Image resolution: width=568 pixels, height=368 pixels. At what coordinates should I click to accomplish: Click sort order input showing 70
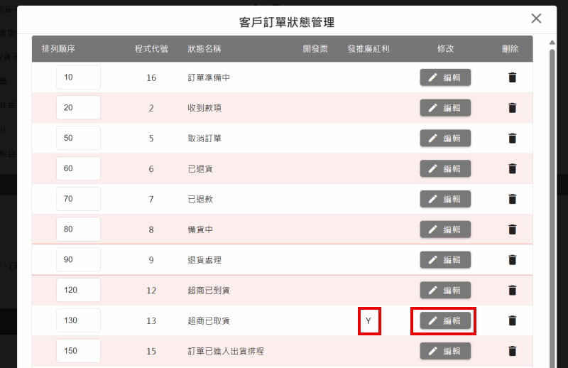click(78, 199)
